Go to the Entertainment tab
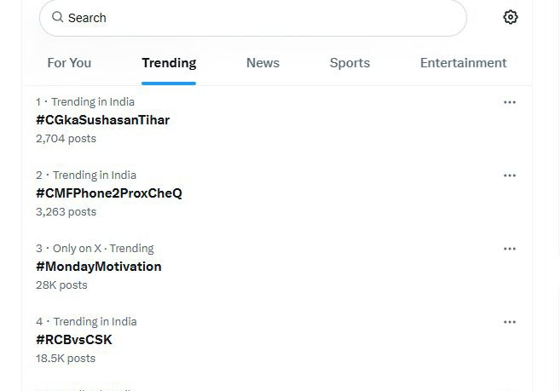Viewport: 560px width, 391px height. (463, 63)
